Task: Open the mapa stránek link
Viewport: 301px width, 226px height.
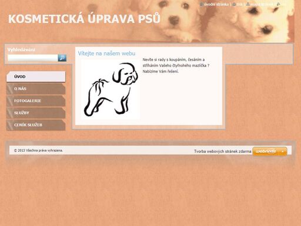Action: pyautogui.click(x=262, y=4)
